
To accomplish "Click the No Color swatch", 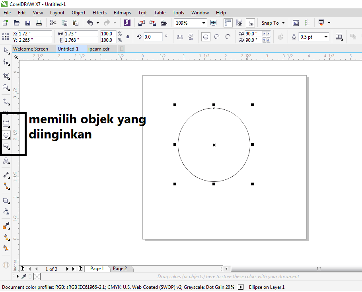I will click(37, 276).
